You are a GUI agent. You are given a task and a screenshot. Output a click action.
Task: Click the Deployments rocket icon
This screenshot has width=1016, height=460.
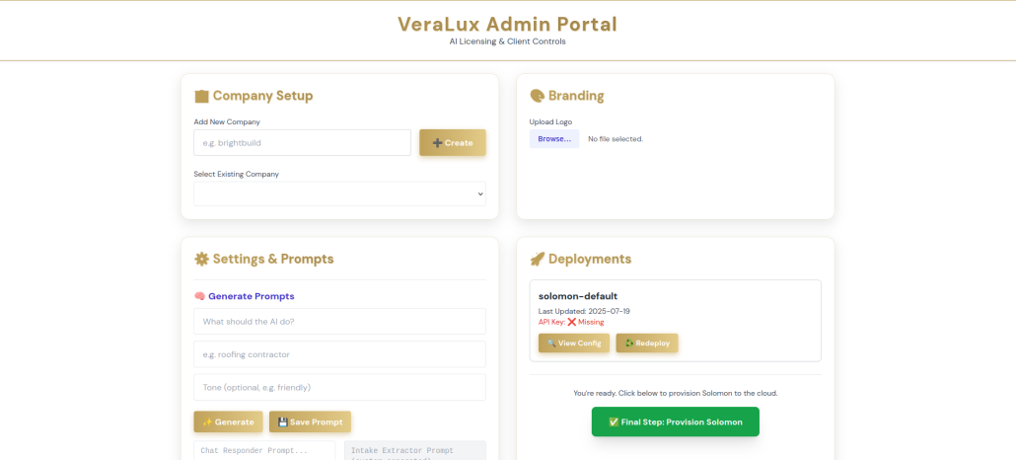point(537,259)
